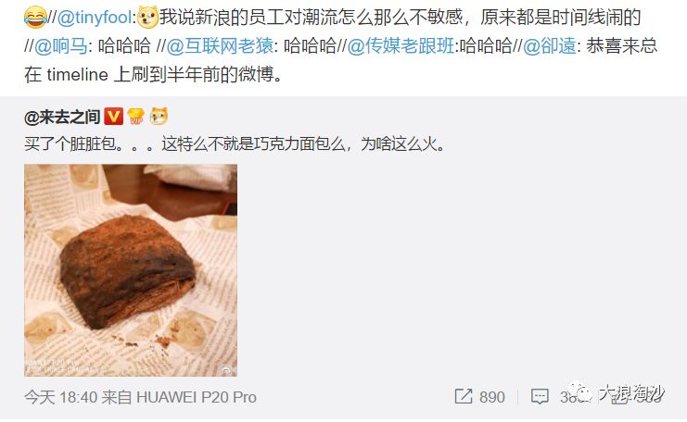The image size is (687, 422).
Task: Click the 今天 18:40 post timestamp
Action: tap(61, 397)
